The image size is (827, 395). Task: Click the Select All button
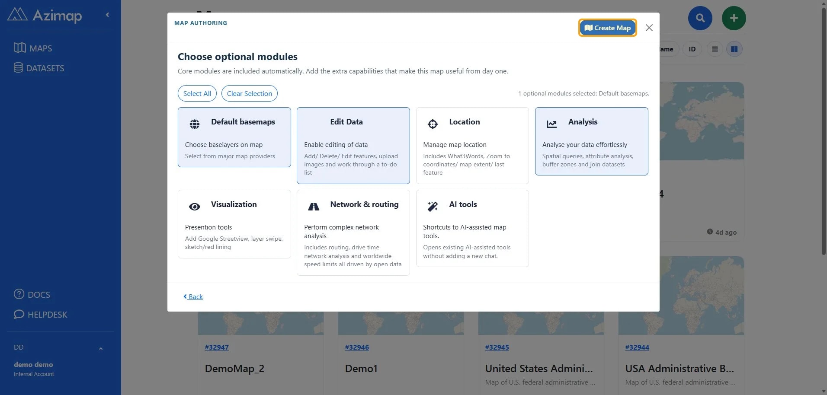(197, 93)
